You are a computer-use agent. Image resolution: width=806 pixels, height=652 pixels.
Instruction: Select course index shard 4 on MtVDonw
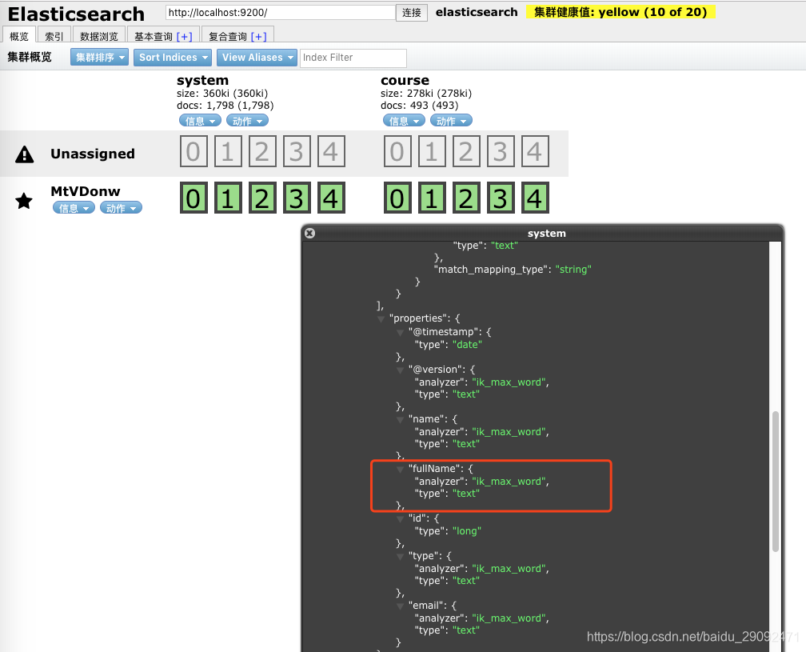point(535,198)
